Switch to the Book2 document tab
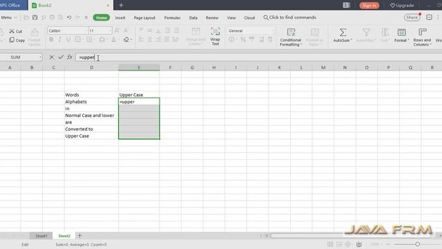This screenshot has width=442, height=249. coord(70,5)
